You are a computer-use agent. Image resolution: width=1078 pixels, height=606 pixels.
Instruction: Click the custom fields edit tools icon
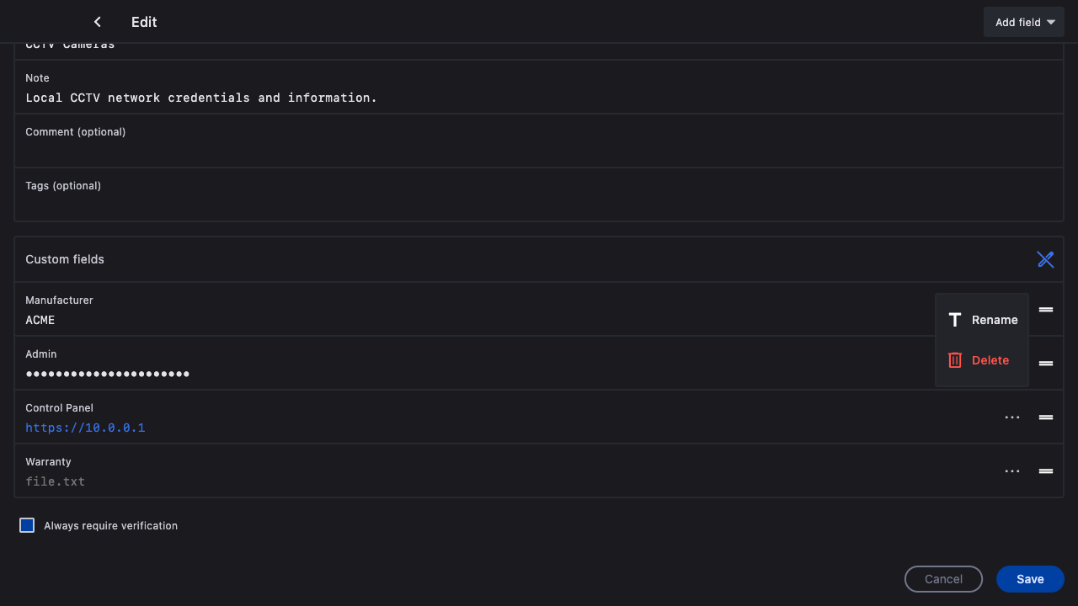pyautogui.click(x=1045, y=259)
